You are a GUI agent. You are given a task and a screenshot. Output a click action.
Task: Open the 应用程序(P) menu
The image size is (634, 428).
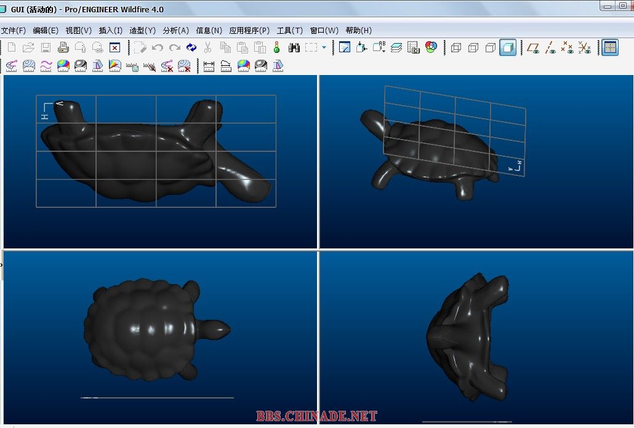(249, 31)
